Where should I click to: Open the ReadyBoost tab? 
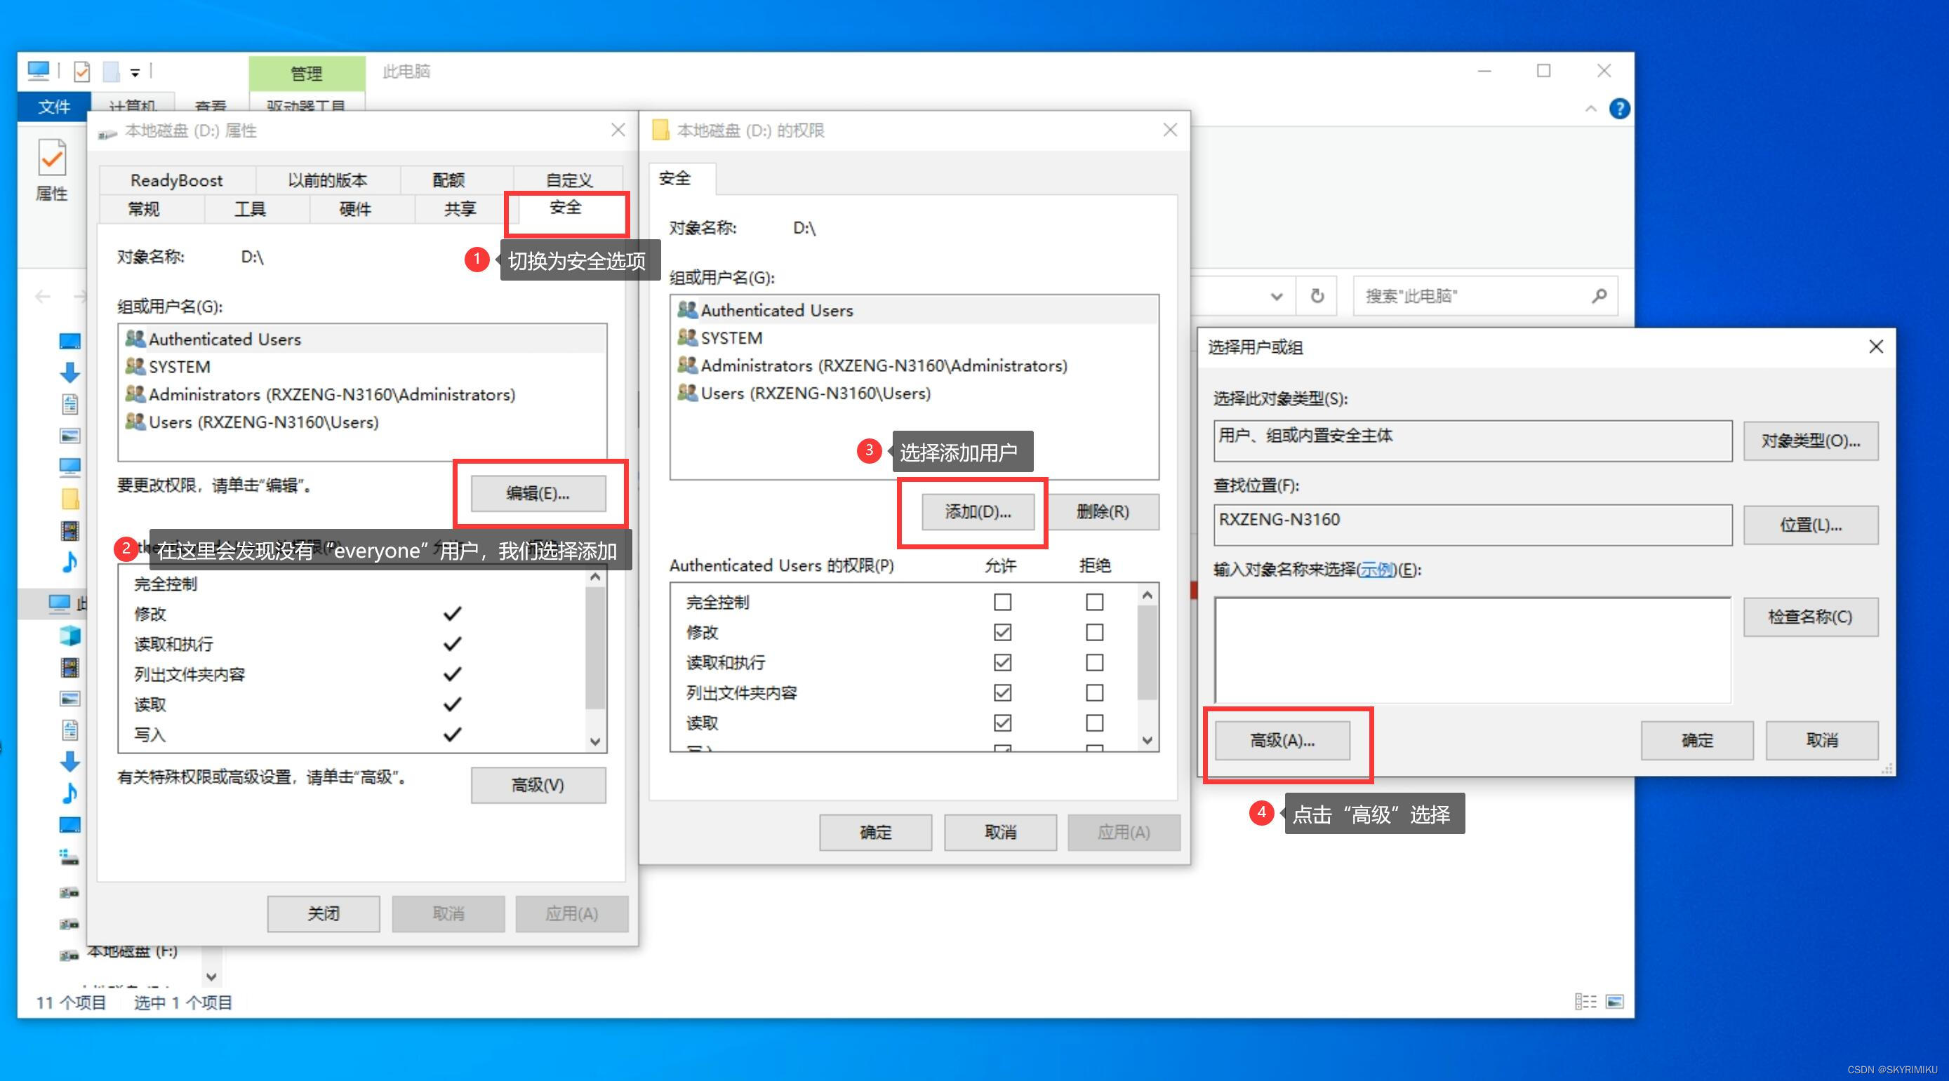tap(177, 180)
